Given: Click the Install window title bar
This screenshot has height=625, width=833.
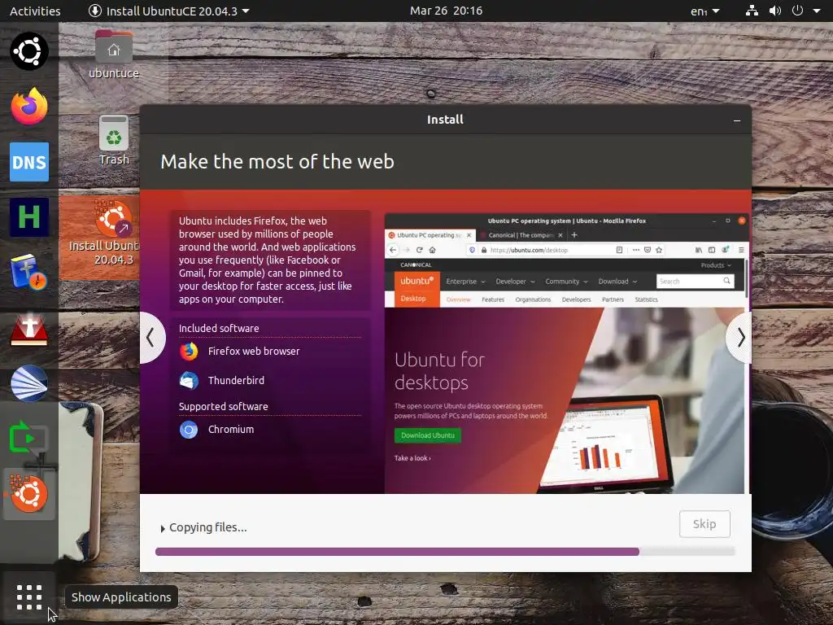Looking at the screenshot, I should tap(445, 120).
